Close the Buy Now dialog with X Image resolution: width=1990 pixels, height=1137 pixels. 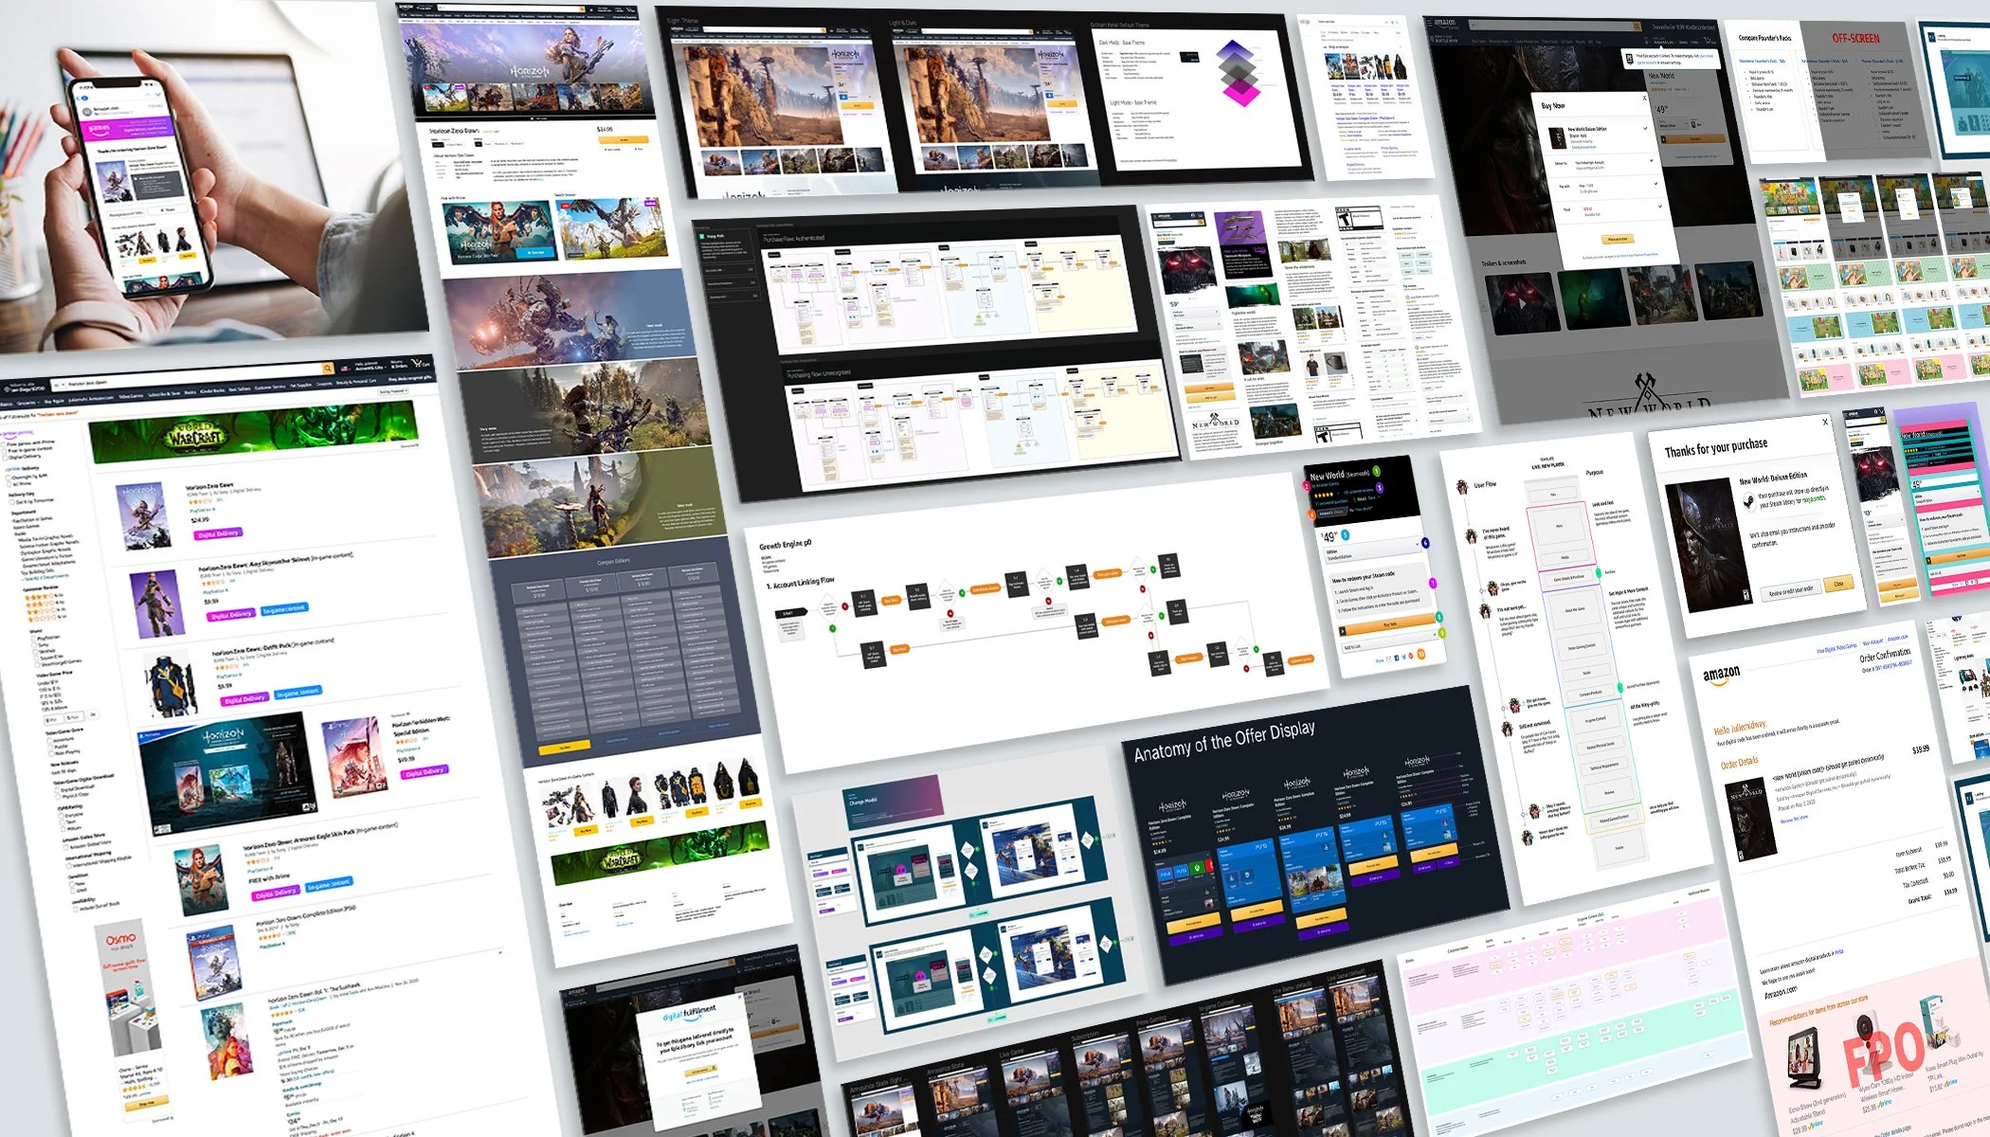[x=1644, y=98]
